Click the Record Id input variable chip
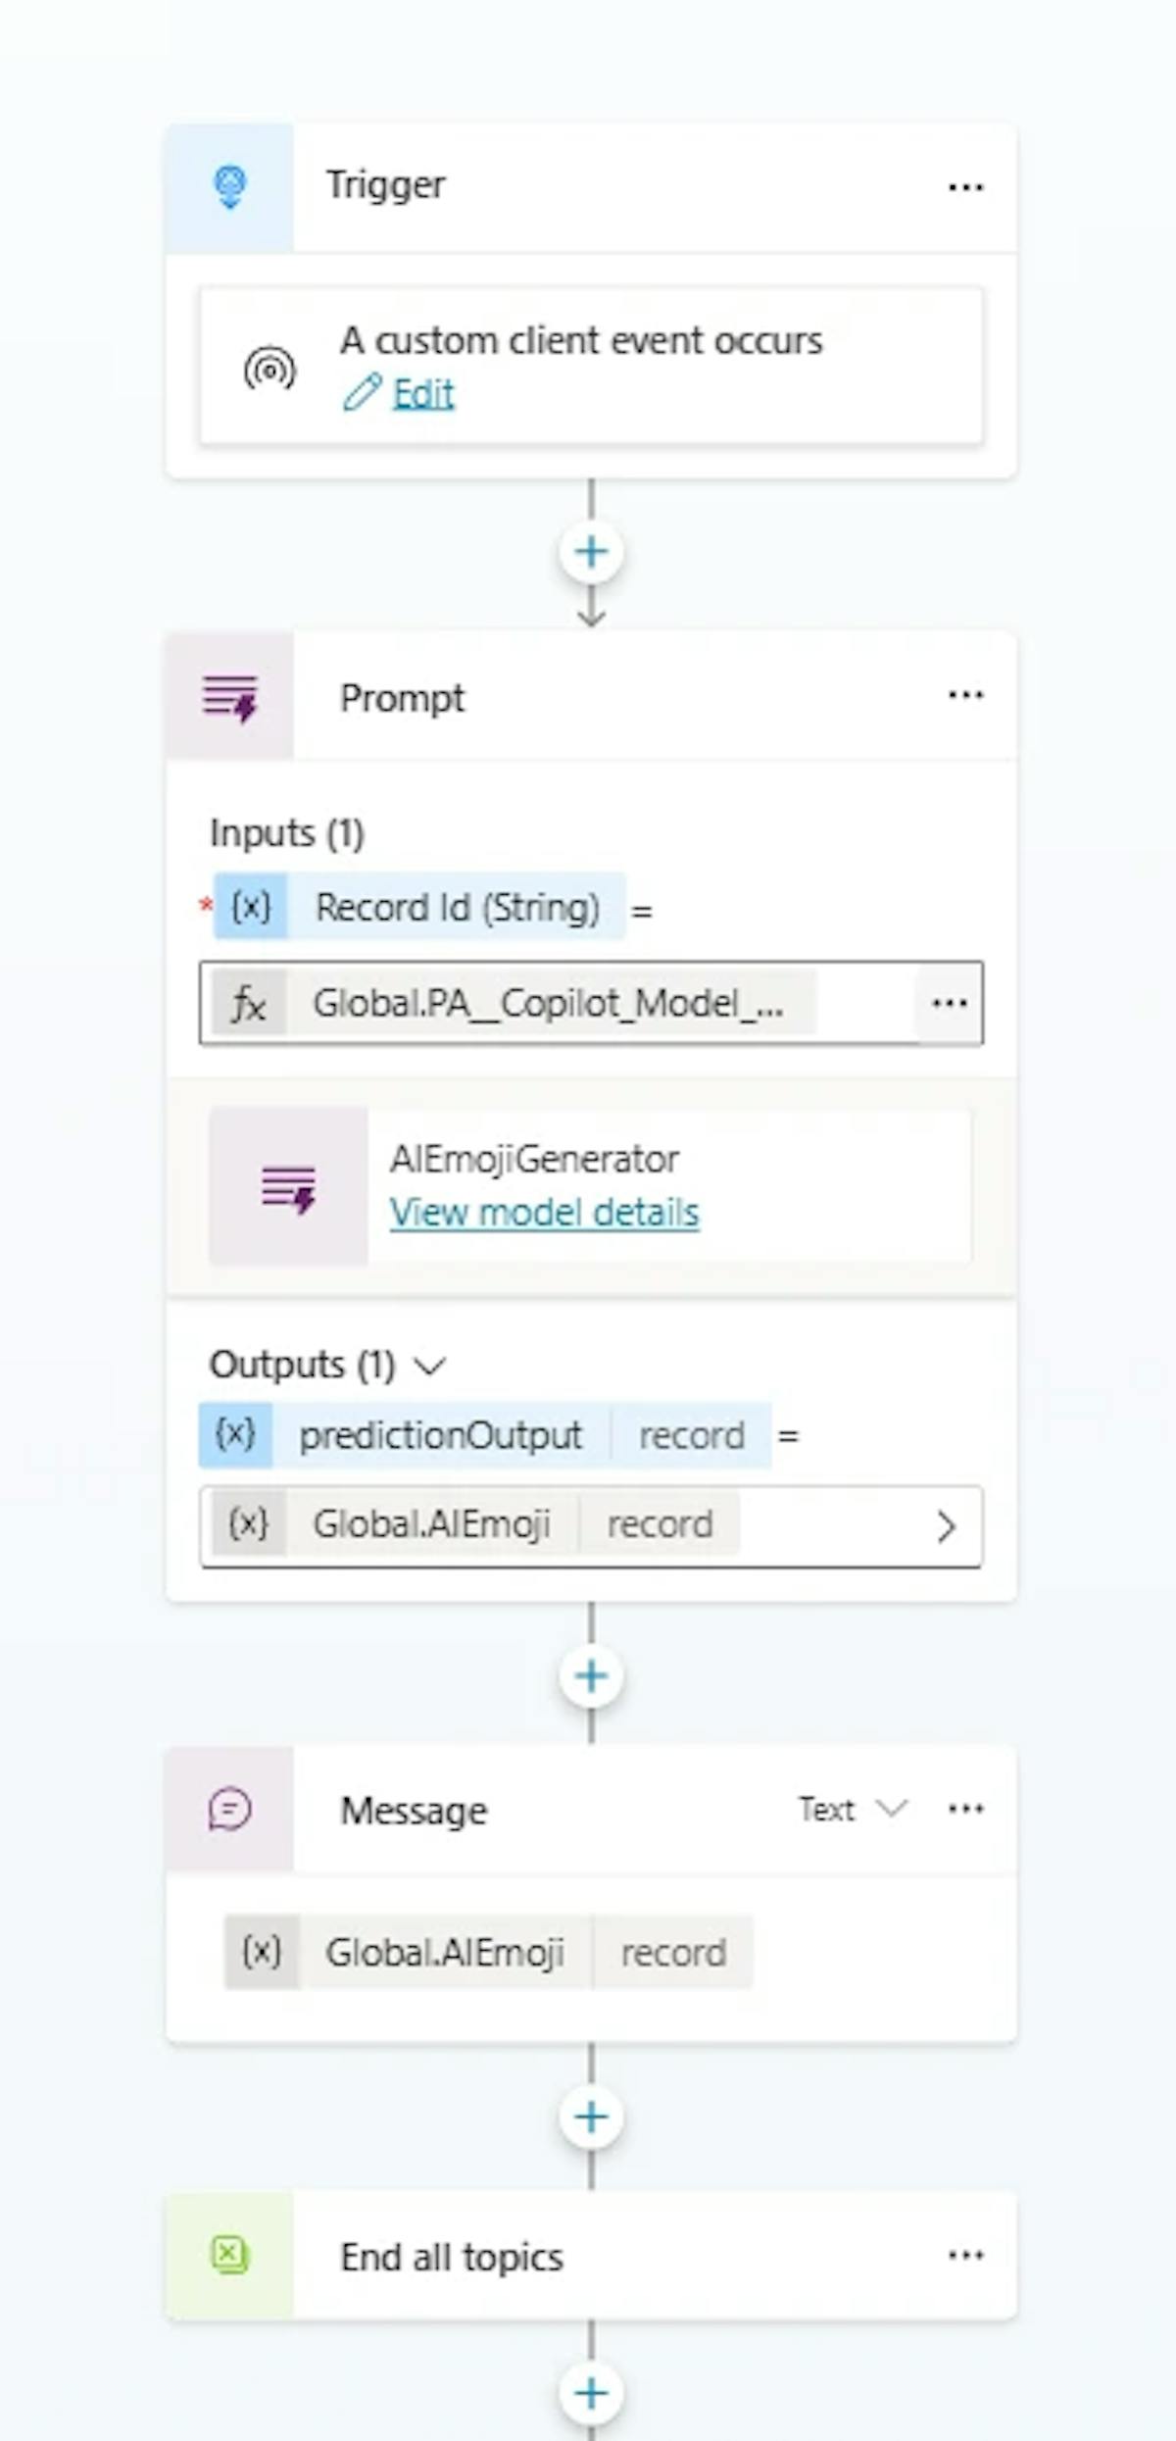1176x2441 pixels. pos(418,907)
